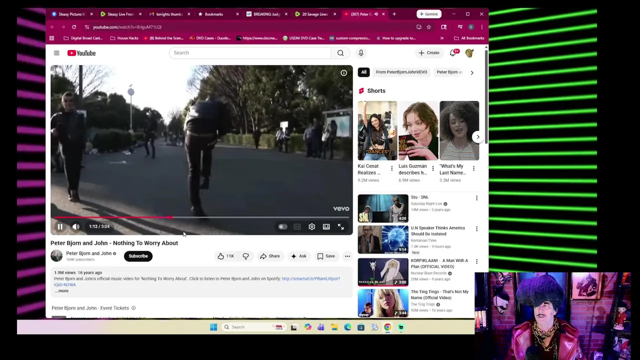Viewport: 640px width, 360px height.
Task: Open File Explorer from the taskbar
Action: (334, 327)
